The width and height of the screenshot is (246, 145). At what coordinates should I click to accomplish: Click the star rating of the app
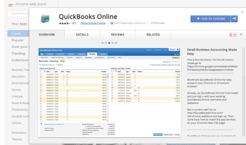(65, 24)
